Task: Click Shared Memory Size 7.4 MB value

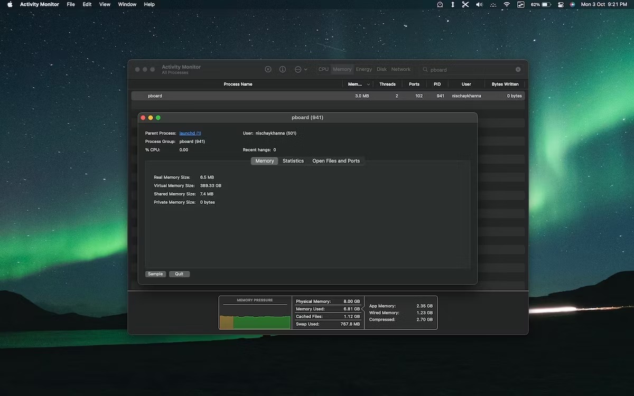Action: pos(207,194)
